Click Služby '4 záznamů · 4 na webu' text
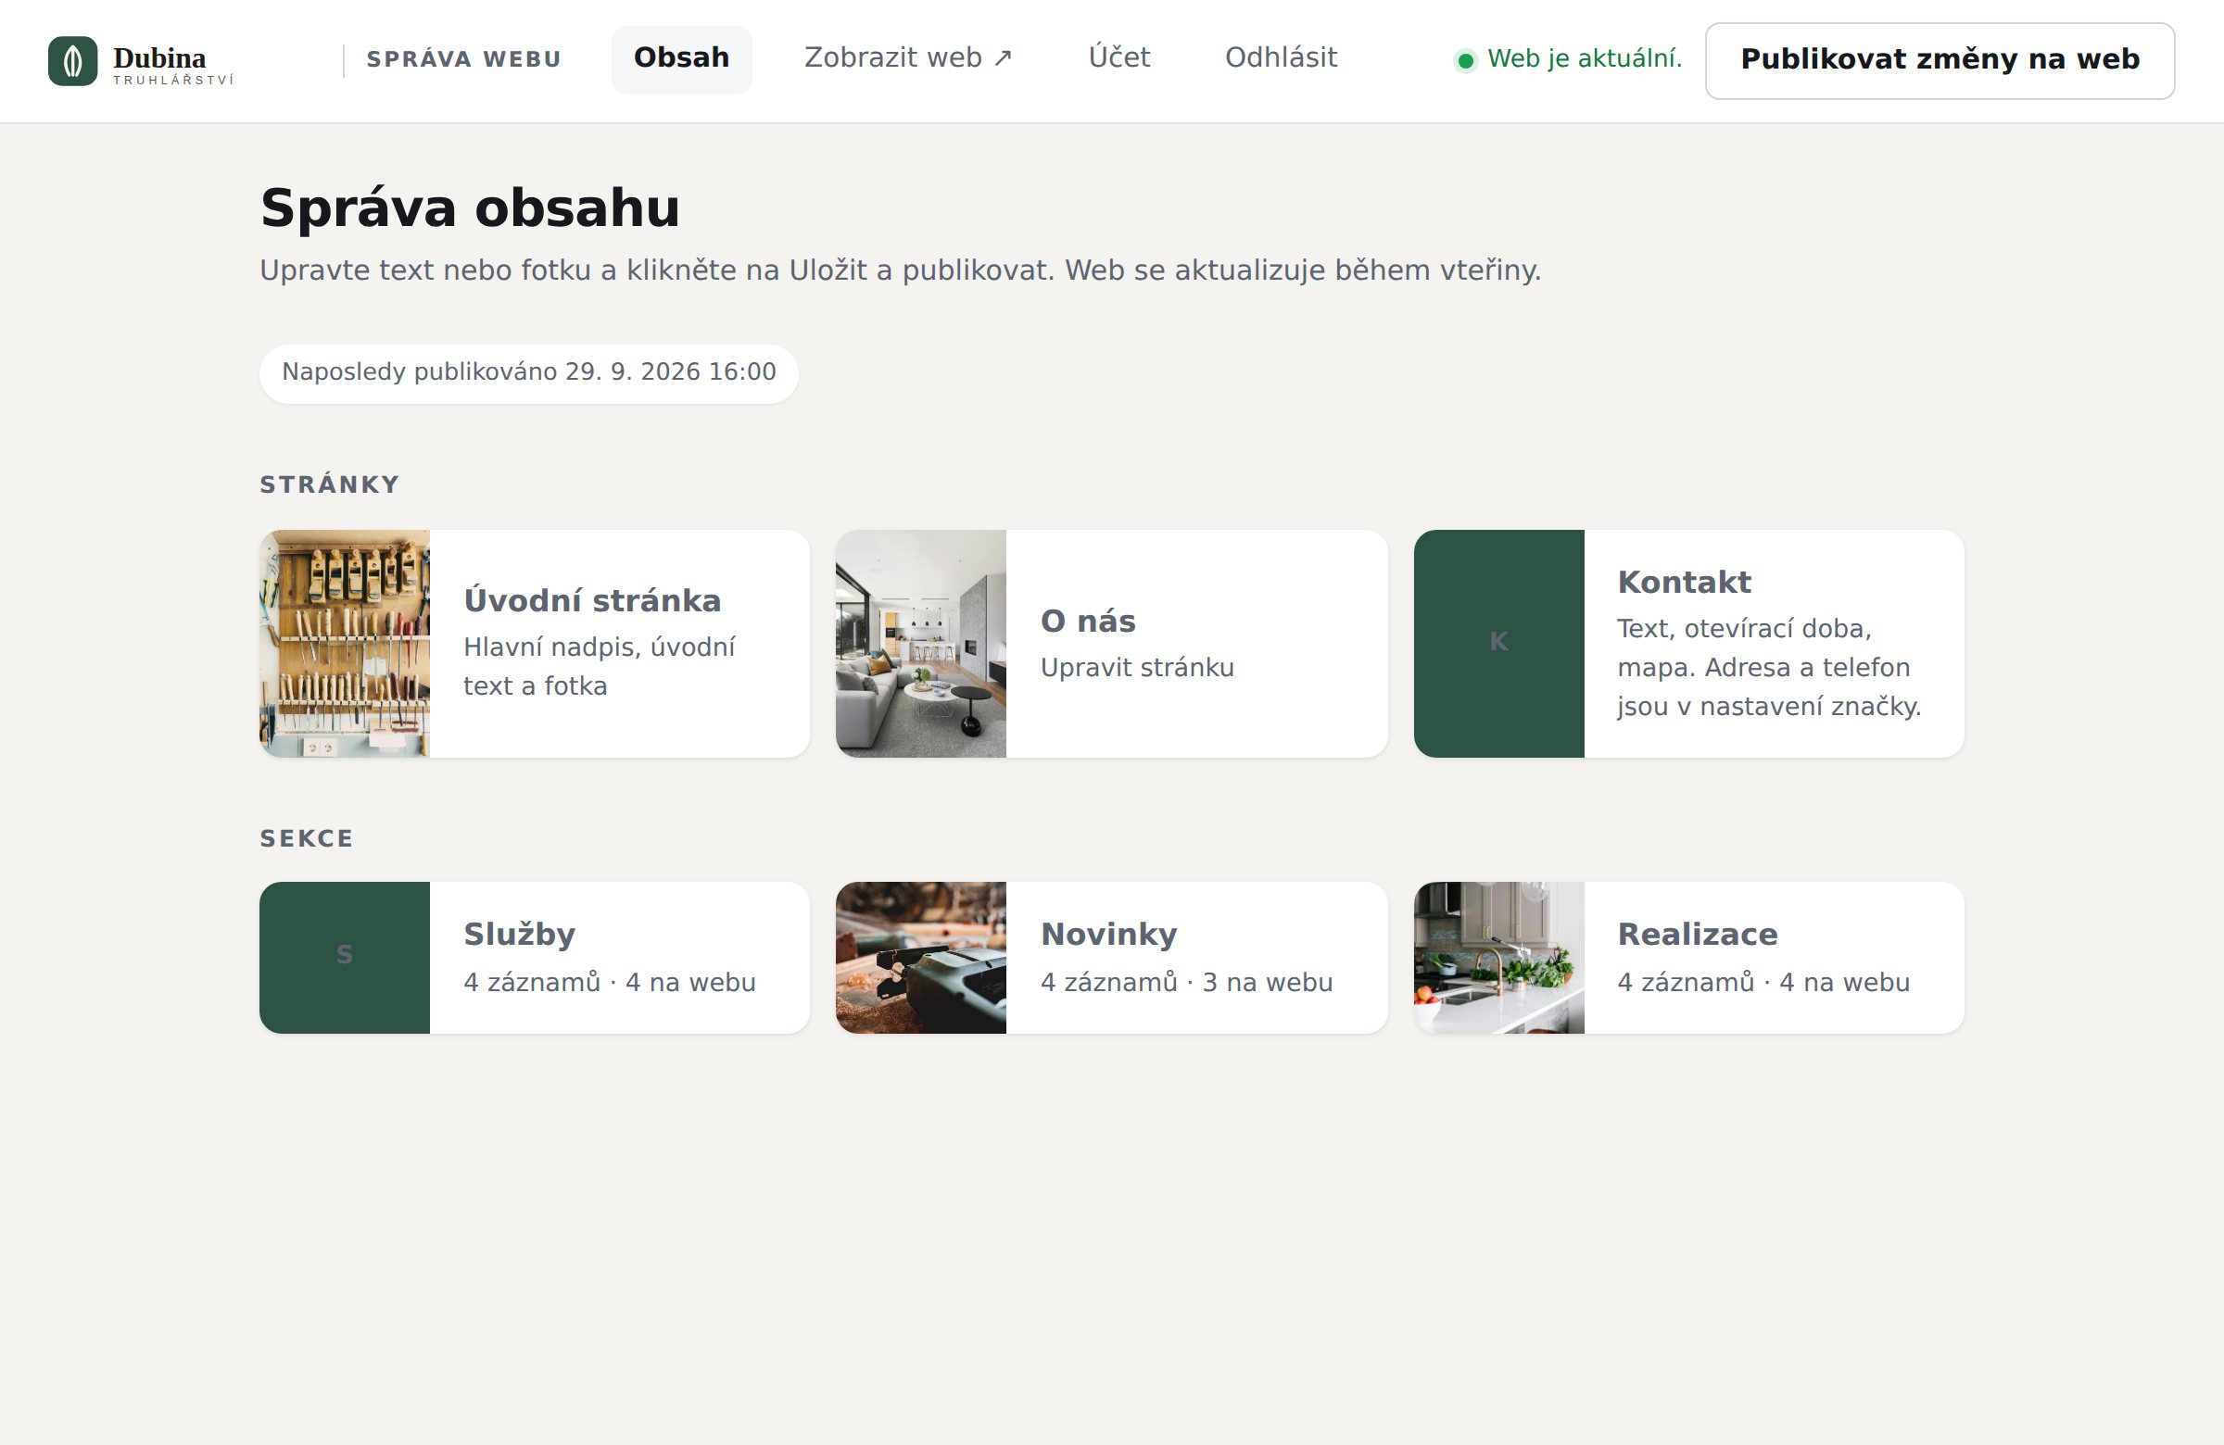The width and height of the screenshot is (2224, 1445). tap(609, 983)
